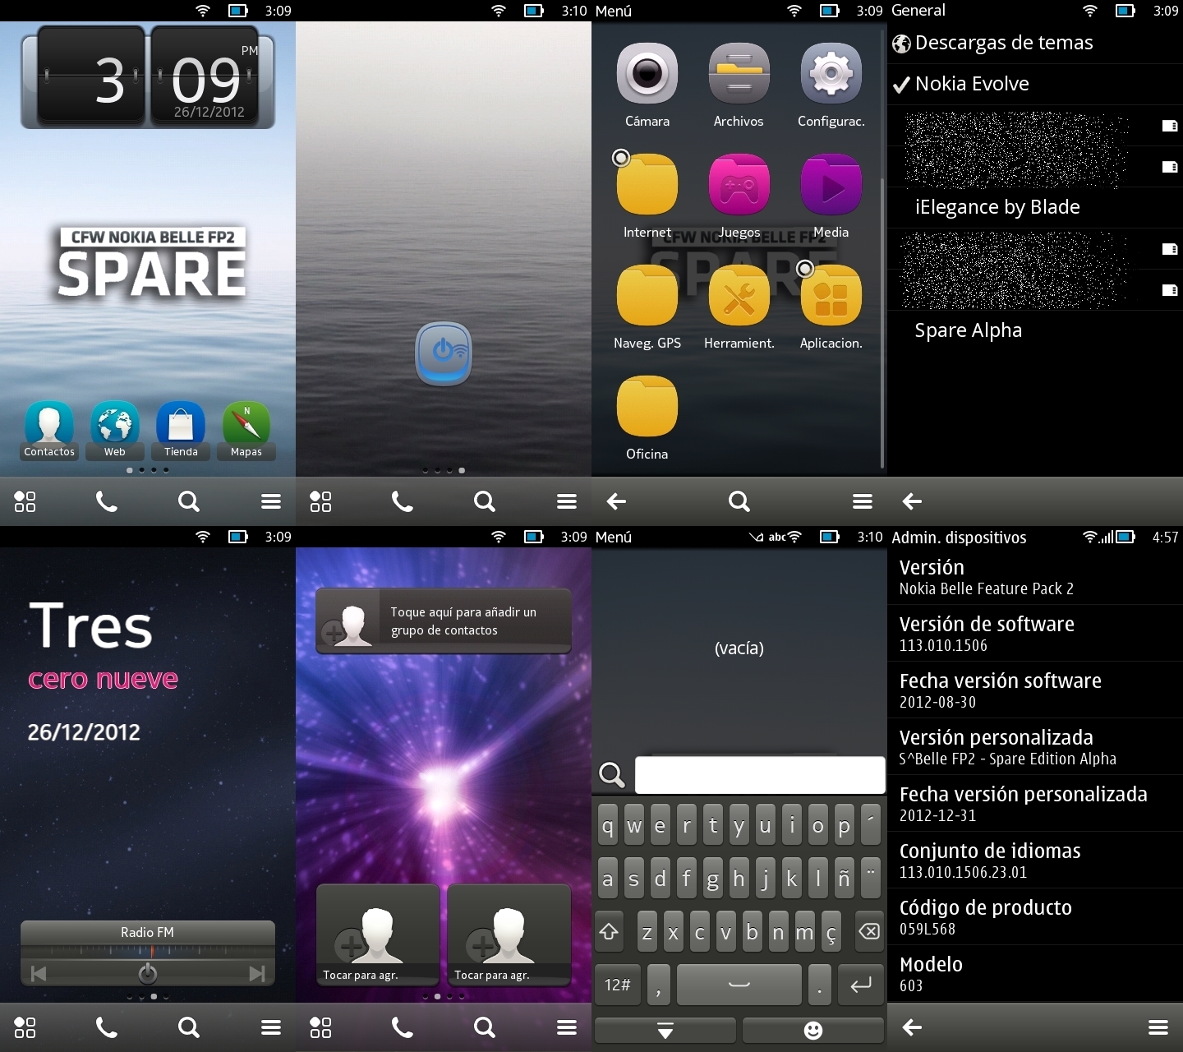The height and width of the screenshot is (1052, 1183).
Task: Go back from Admin. dispositivos screen
Action: point(912,1027)
